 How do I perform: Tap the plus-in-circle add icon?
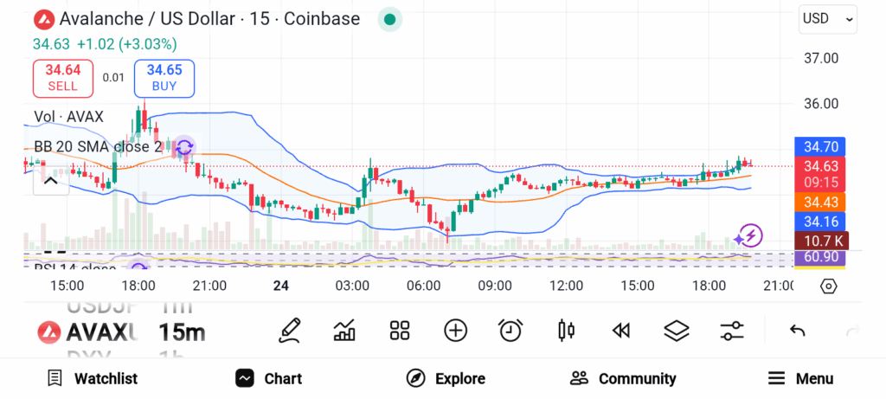pyautogui.click(x=455, y=331)
